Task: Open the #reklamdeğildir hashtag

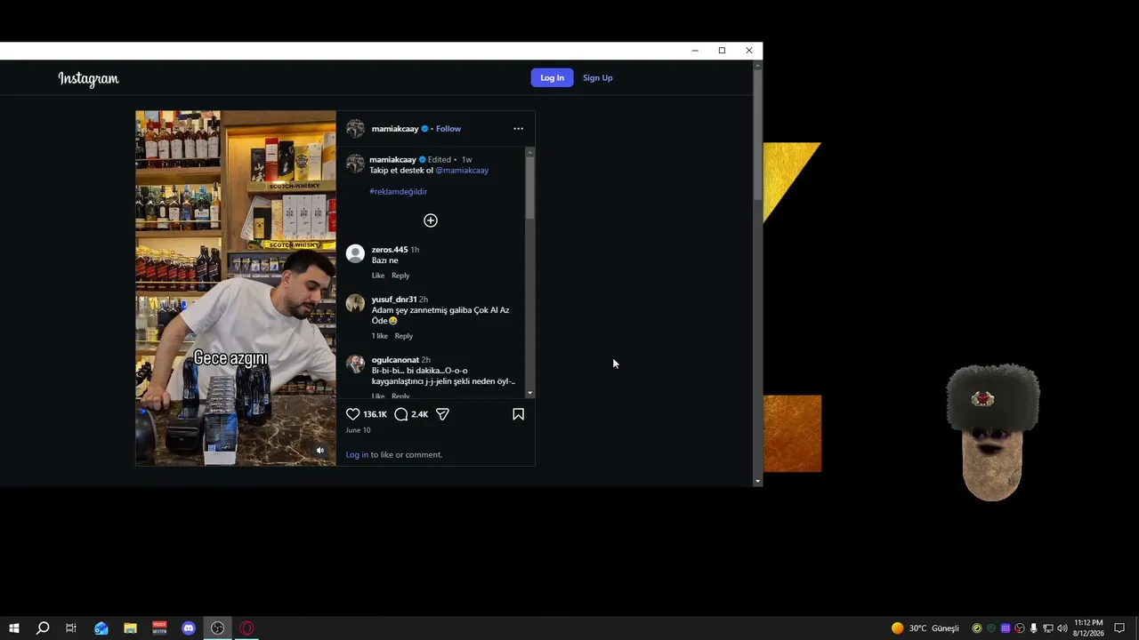Action: click(x=398, y=191)
